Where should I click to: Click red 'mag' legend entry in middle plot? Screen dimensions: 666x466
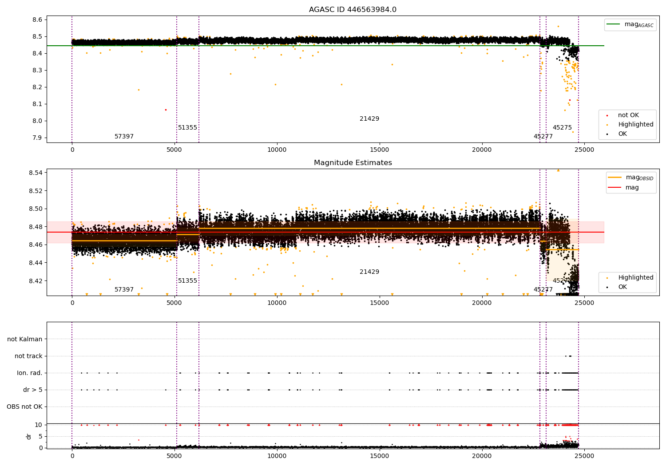623,188
